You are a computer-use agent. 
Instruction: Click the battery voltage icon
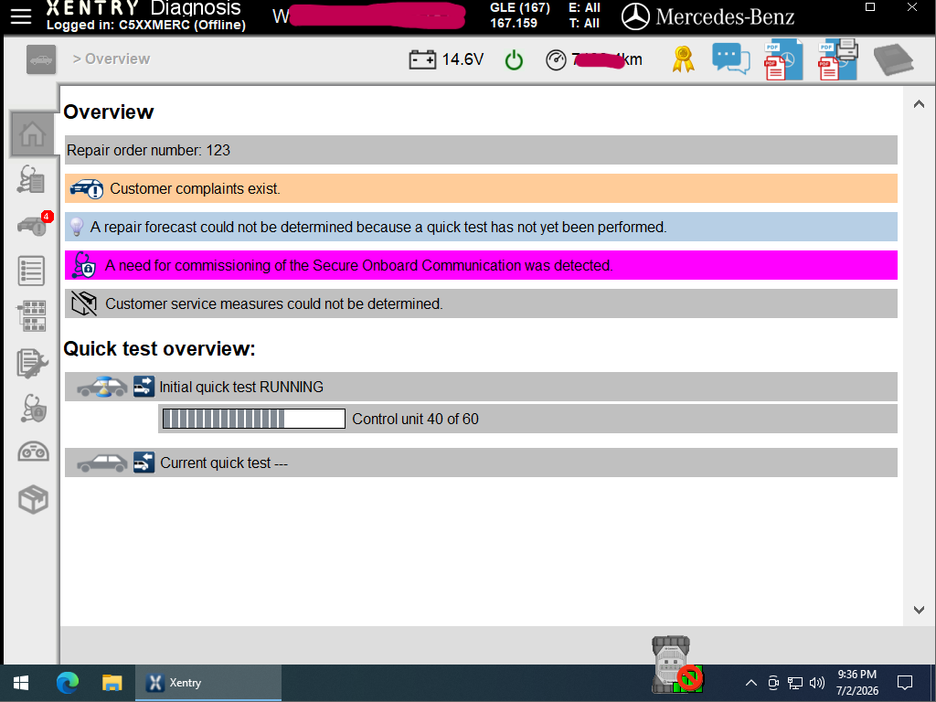[422, 59]
